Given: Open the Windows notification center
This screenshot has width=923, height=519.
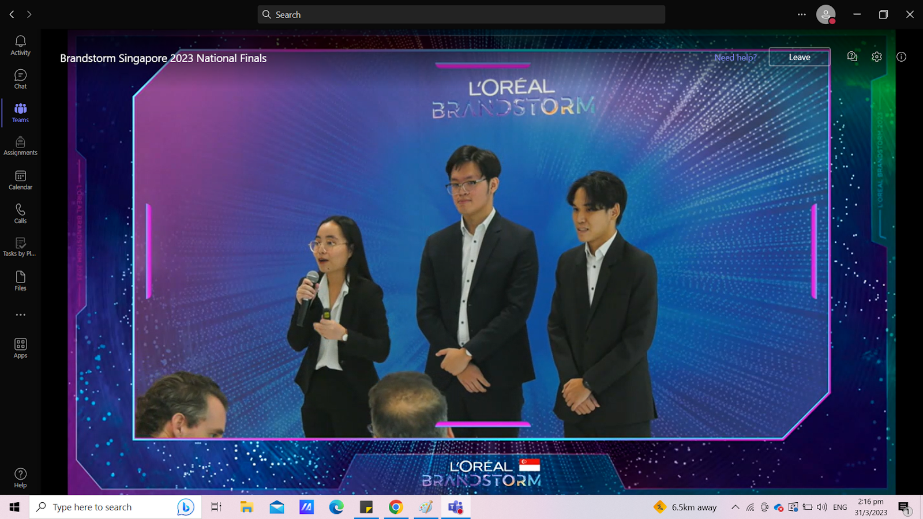Looking at the screenshot, I should pyautogui.click(x=905, y=507).
